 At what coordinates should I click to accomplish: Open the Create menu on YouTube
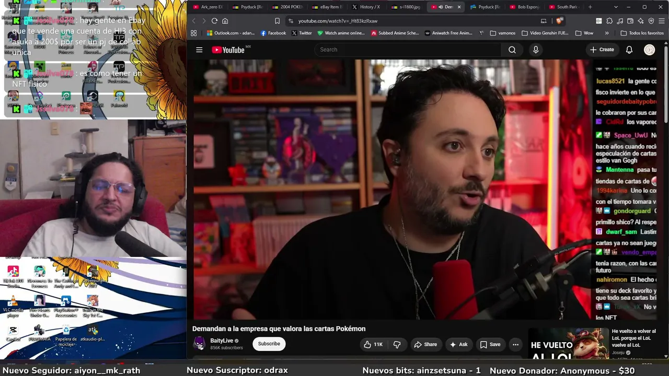(x=602, y=50)
